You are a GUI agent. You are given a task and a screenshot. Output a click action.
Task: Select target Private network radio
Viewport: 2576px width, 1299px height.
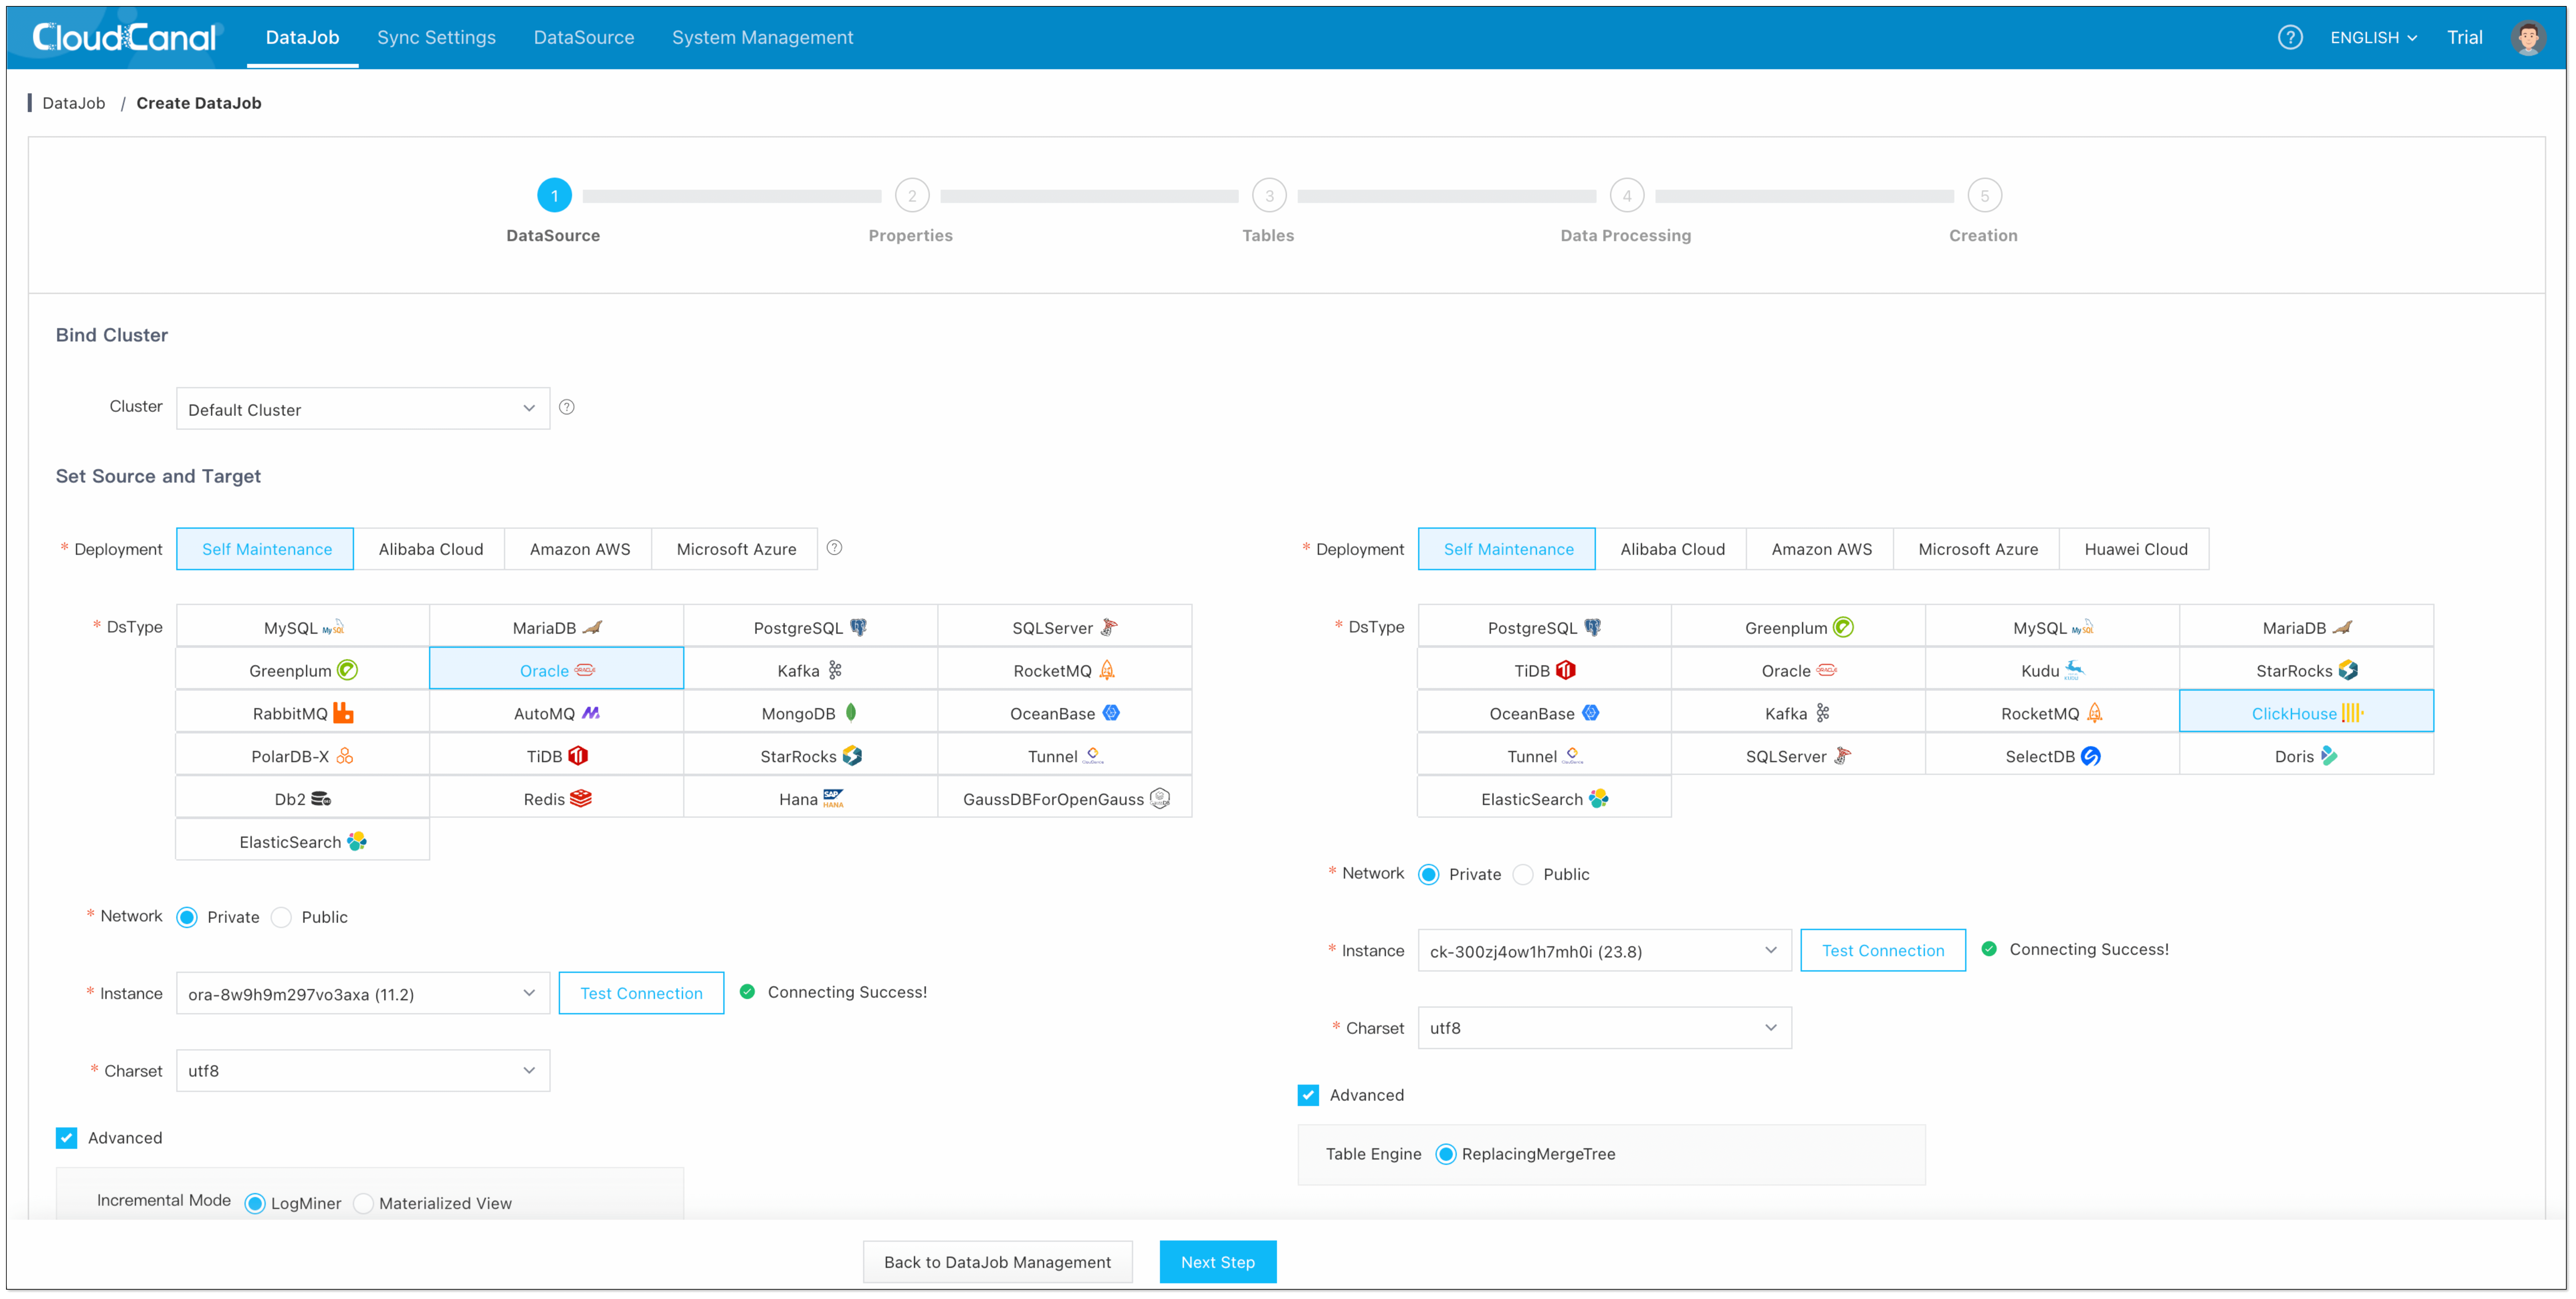[1429, 874]
